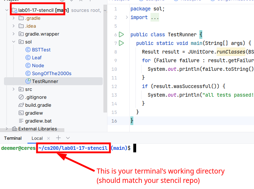This screenshot has width=254, height=189.
Task: Open the terminal tab options dropdown
Action: [x=68, y=138]
